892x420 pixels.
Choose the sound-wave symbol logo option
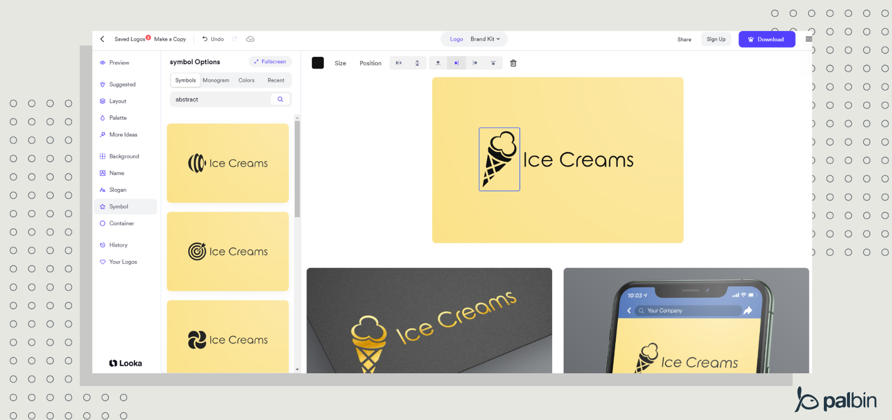tap(228, 163)
